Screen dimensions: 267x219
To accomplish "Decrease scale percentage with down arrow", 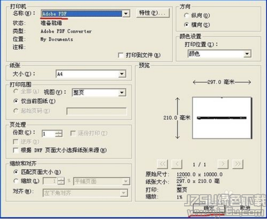I will point(61,183).
